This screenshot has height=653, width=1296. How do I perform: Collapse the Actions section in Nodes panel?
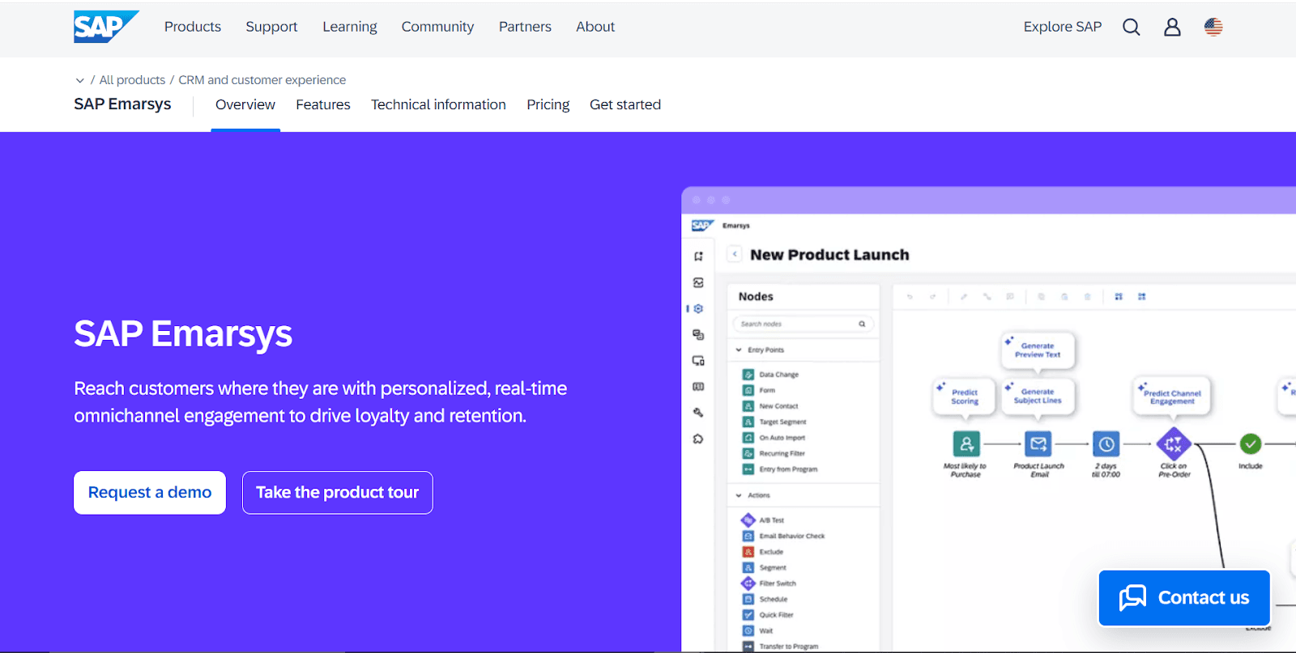[x=739, y=495]
